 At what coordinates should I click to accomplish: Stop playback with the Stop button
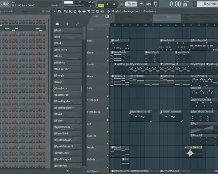coord(114,4)
